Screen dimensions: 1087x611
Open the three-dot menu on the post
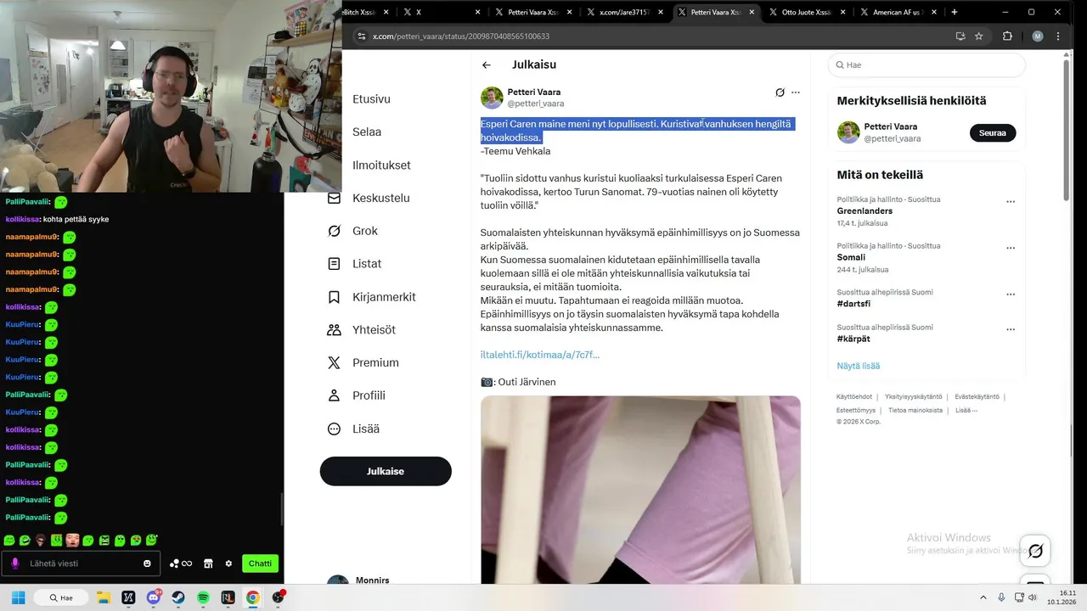(x=796, y=92)
